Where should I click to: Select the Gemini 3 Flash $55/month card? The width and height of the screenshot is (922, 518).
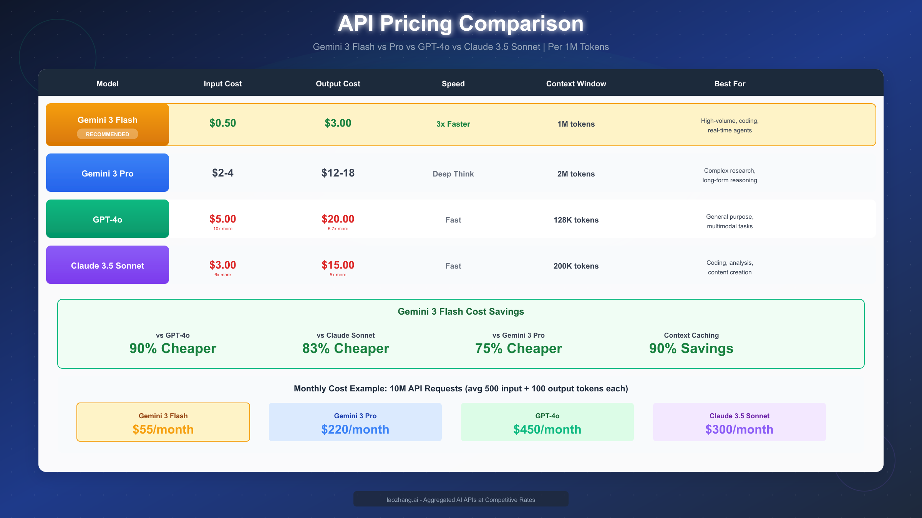(163, 422)
